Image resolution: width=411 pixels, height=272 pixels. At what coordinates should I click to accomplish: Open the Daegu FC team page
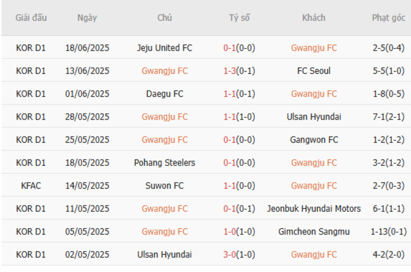164,94
